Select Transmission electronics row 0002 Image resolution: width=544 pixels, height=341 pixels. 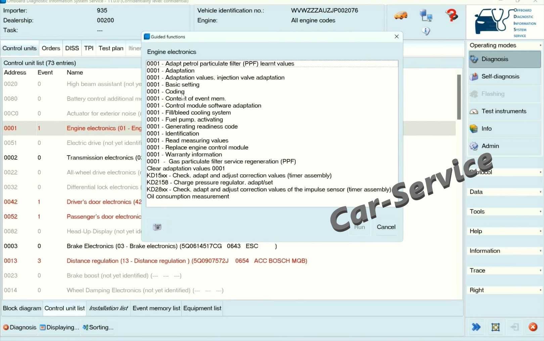click(x=72, y=158)
